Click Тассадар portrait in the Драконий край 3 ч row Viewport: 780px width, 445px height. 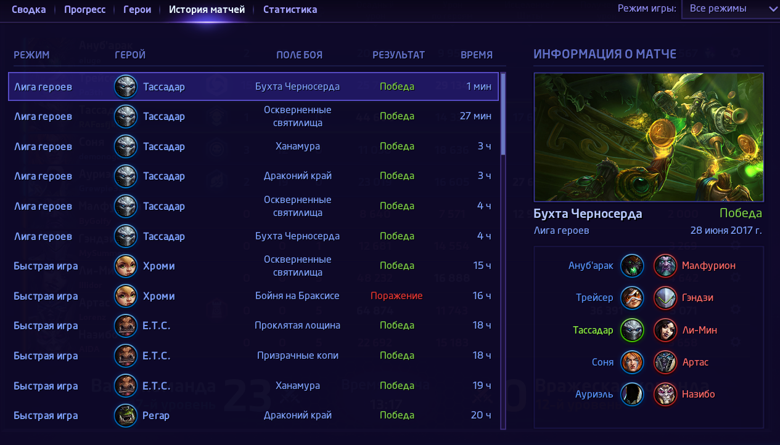tap(126, 176)
